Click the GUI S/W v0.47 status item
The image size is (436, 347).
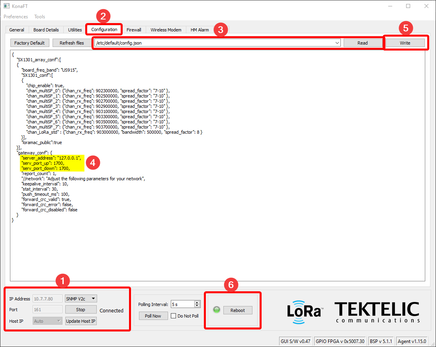point(295,341)
